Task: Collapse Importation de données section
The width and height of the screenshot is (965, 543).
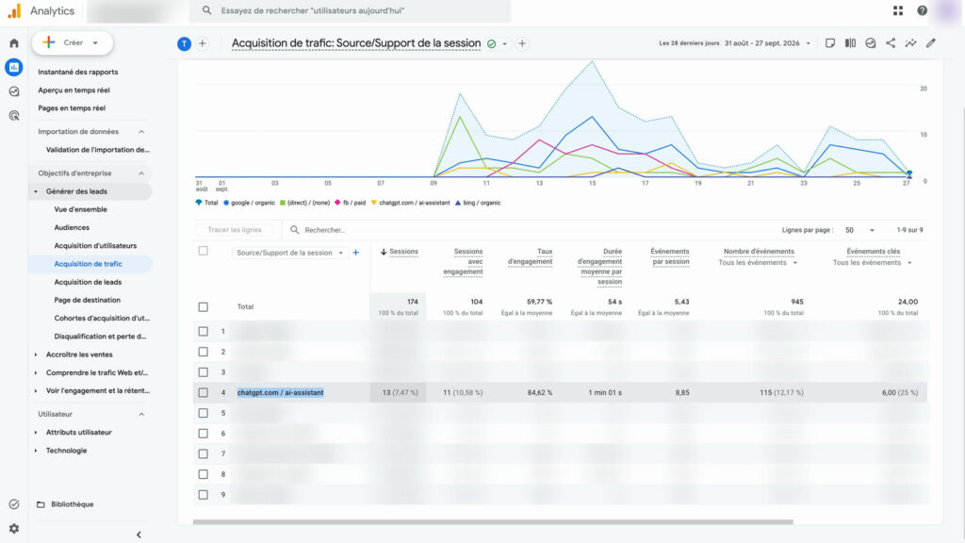Action: point(141,132)
